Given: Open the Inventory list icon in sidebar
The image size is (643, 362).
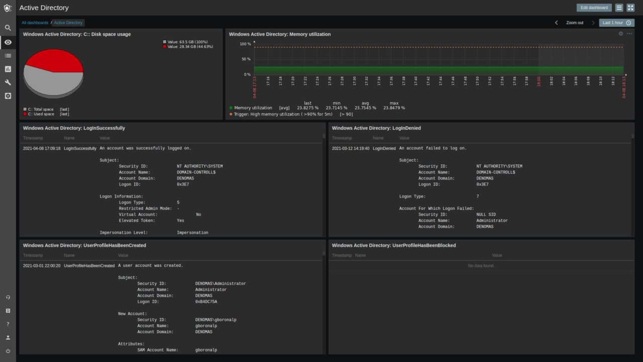Looking at the screenshot, I should 8,55.
